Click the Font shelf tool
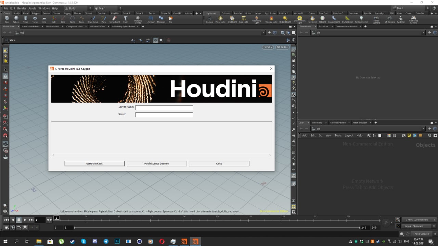Screen dimensions: 438x246 coord(126,19)
